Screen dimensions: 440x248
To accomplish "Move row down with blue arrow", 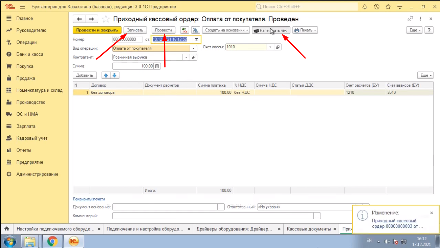I will 114,75.
